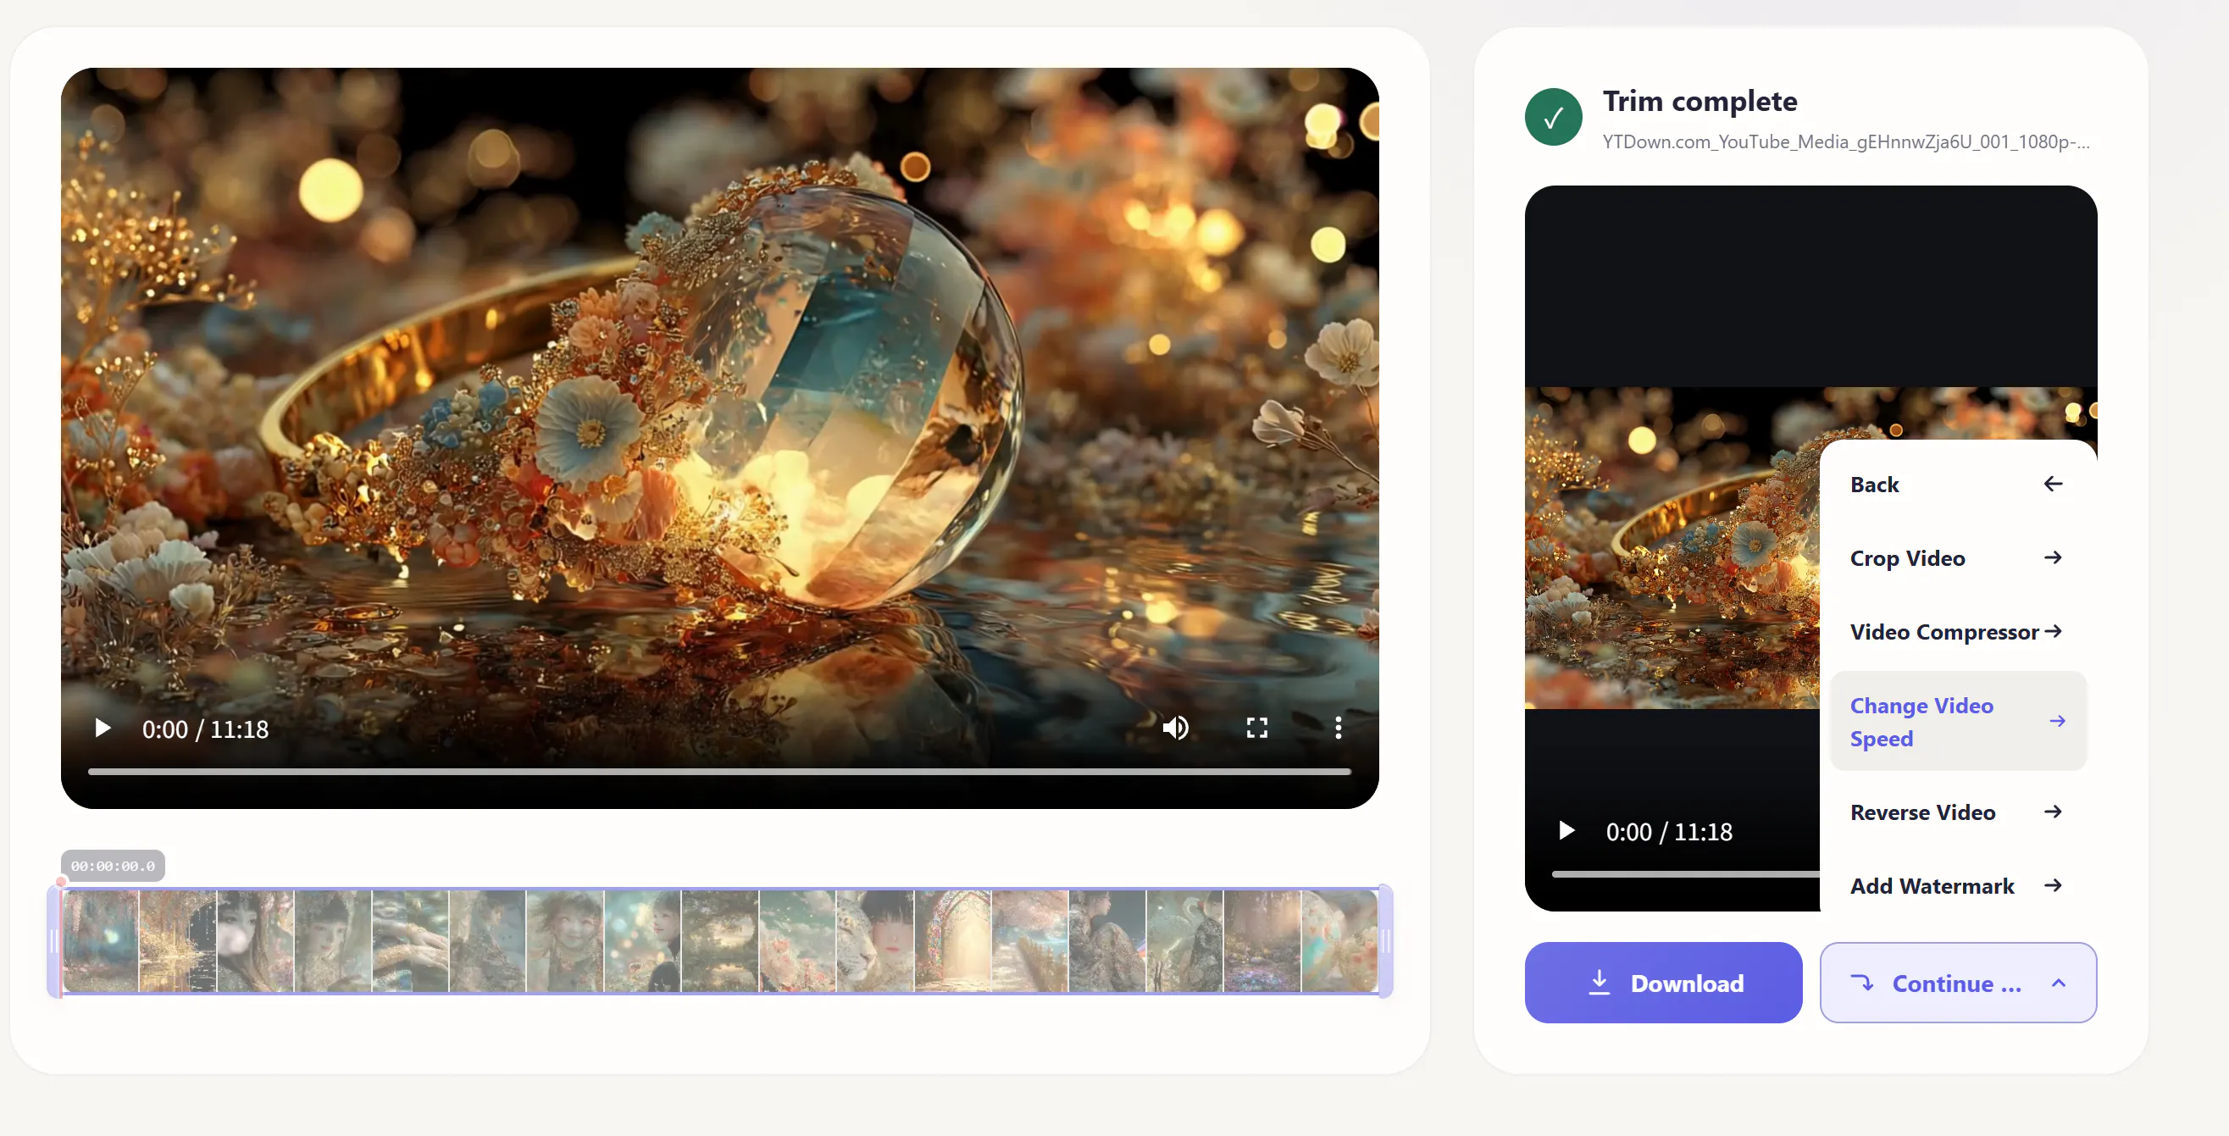Viewport: 2229px width, 1136px height.
Task: Click the left trim handle on timeline
Action: coord(54,941)
